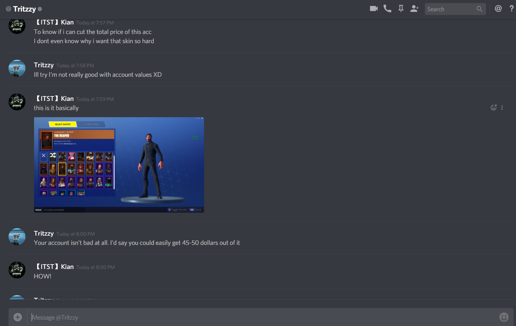Click username Kian at 7:59 PM
The image size is (516, 326).
(x=55, y=99)
